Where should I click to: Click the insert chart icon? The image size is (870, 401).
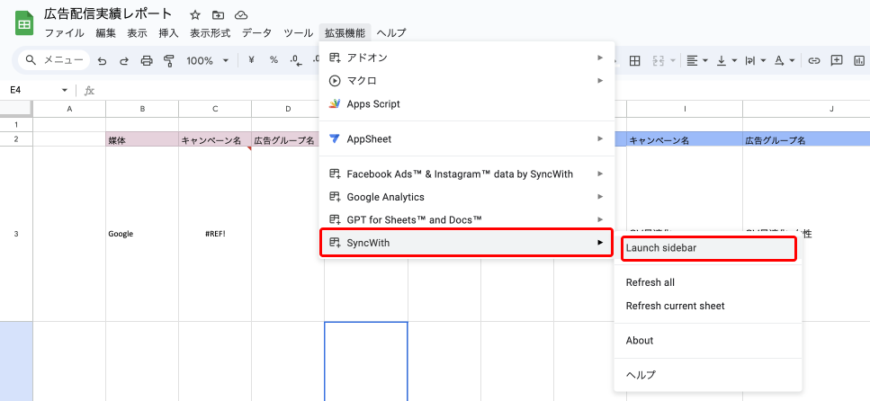pyautogui.click(x=860, y=61)
